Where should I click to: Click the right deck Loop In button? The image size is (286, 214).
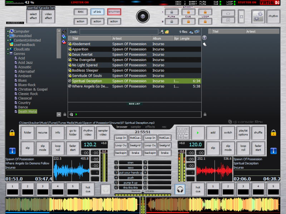click(150, 138)
